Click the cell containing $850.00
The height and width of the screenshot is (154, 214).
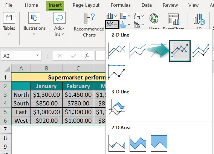tap(47, 103)
